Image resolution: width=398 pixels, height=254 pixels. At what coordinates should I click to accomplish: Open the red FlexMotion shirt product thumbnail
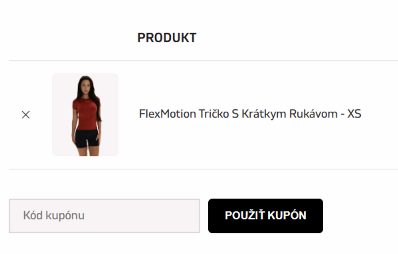click(85, 115)
